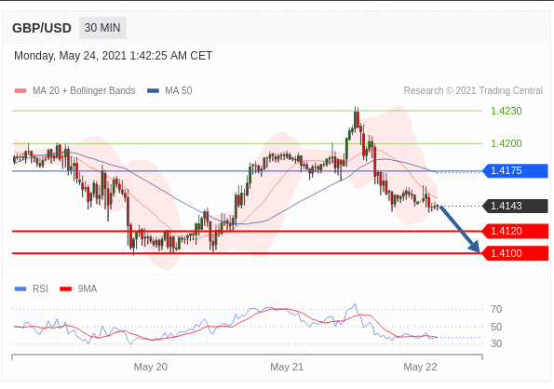Click the 30 MIN timeframe badge

point(102,28)
